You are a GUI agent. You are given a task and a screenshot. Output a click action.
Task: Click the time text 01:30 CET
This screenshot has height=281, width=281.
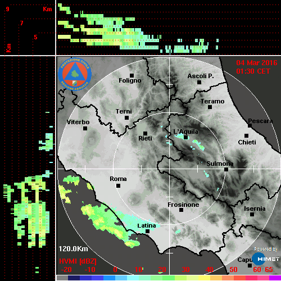(253, 71)
